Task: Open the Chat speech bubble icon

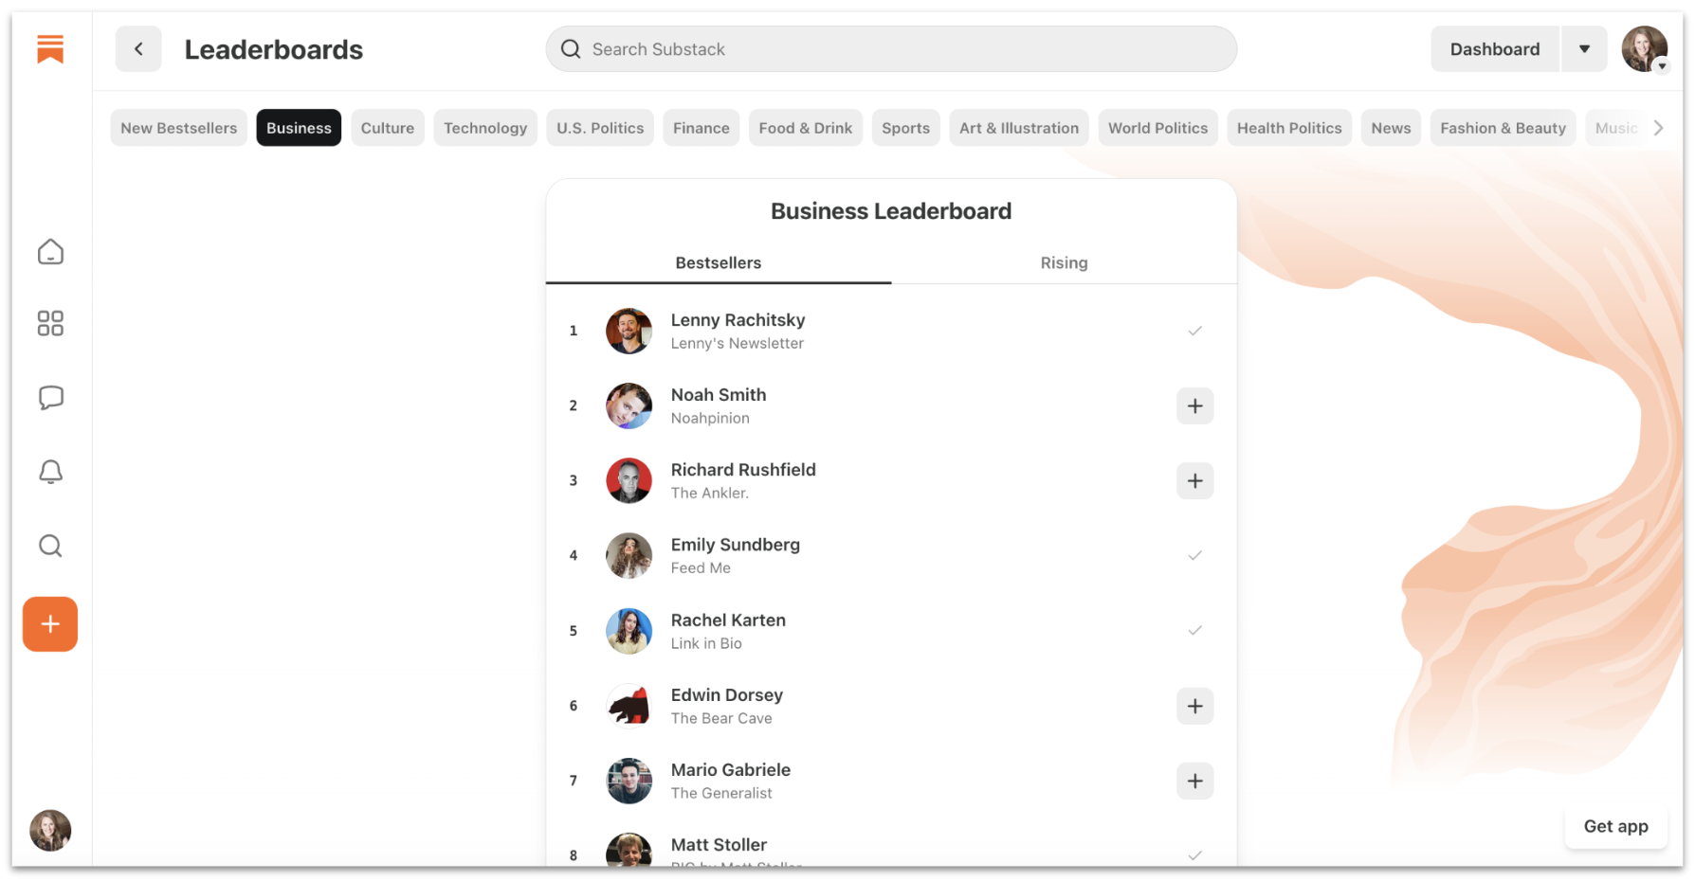Action: click(x=50, y=398)
